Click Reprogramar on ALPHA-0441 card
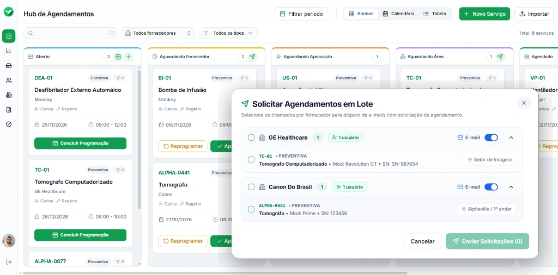 (183, 241)
